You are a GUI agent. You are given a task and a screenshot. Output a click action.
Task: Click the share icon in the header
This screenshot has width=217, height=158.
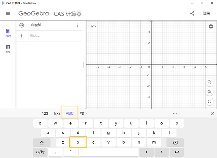coord(192,13)
